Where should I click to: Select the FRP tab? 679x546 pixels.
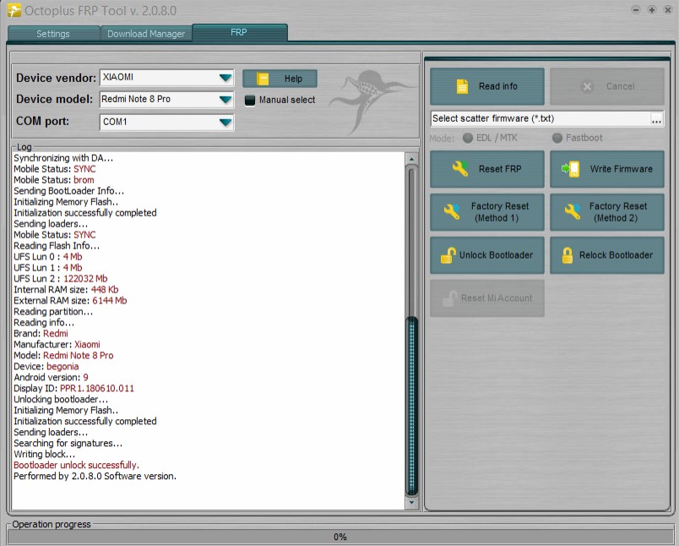[240, 32]
